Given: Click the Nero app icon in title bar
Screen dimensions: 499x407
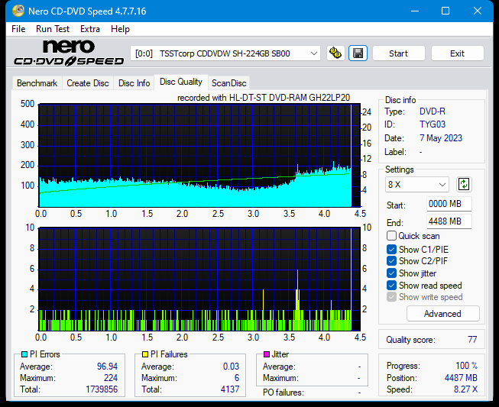Looking at the screenshot, I should point(10,11).
